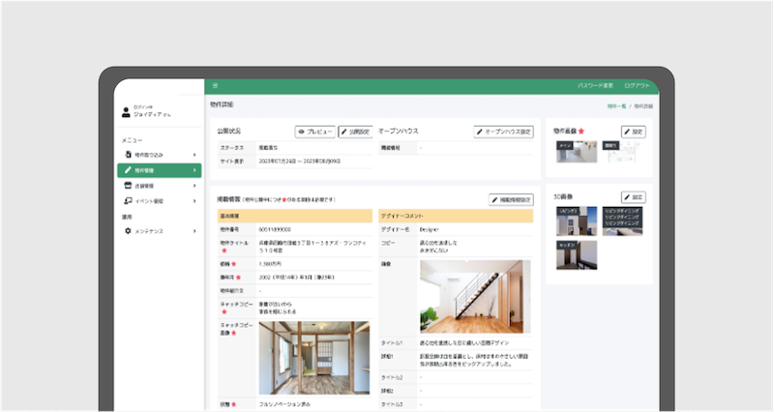Viewport: 774px width, 412px height.
Task: Click the pencil icon in 公開設定 button
Action: 344,132
